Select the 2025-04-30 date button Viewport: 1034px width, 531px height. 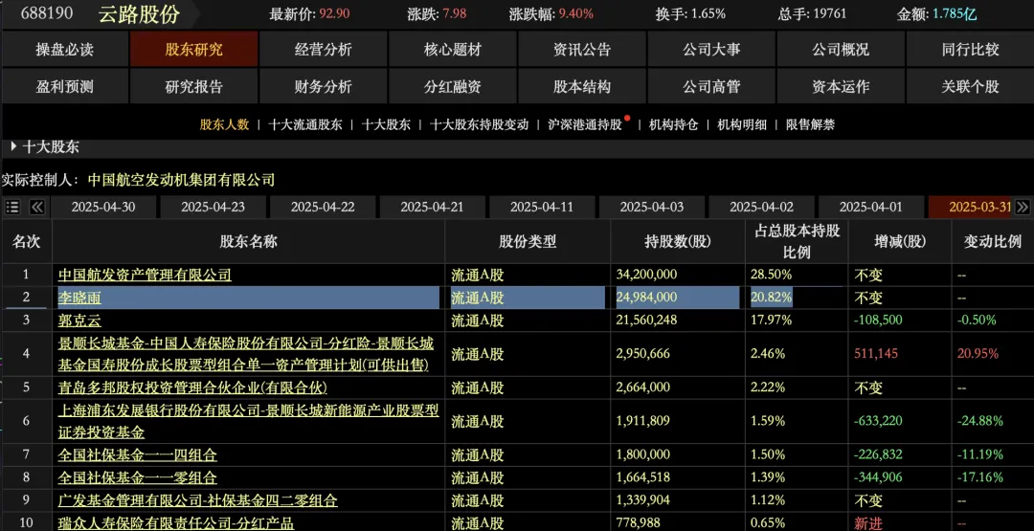coord(102,207)
